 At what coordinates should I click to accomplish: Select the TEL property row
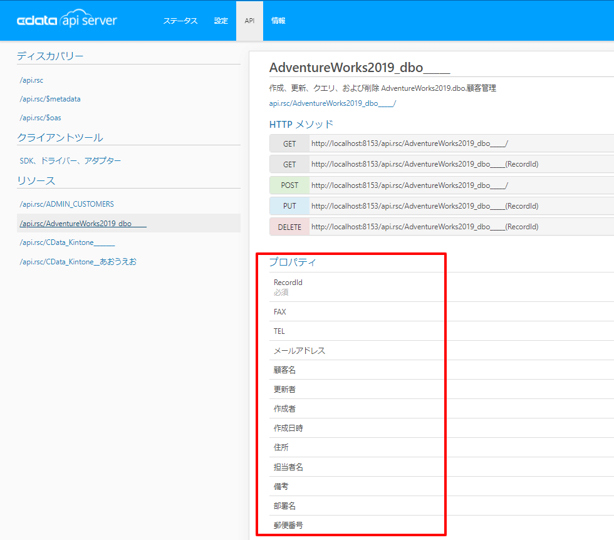[441, 331]
